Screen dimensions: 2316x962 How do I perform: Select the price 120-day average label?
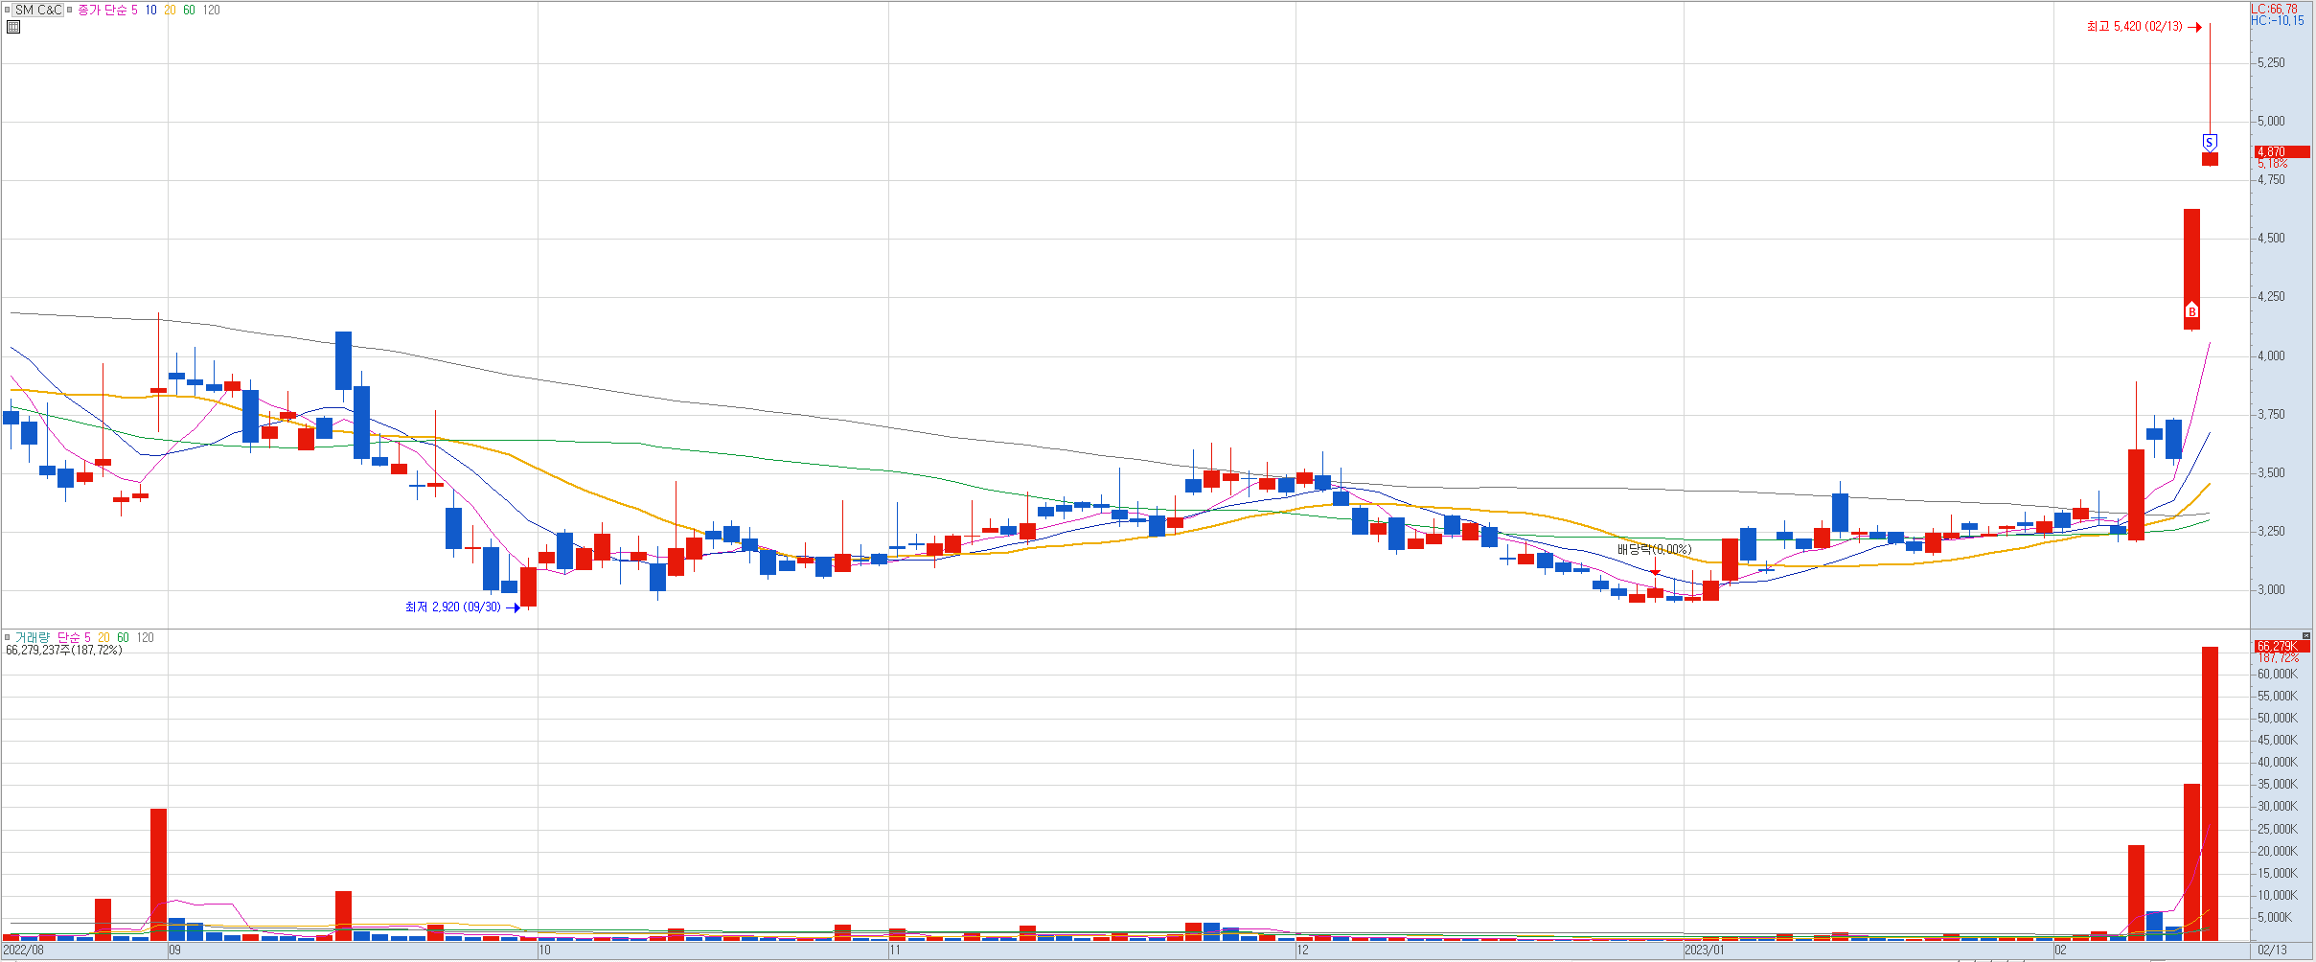212,10
